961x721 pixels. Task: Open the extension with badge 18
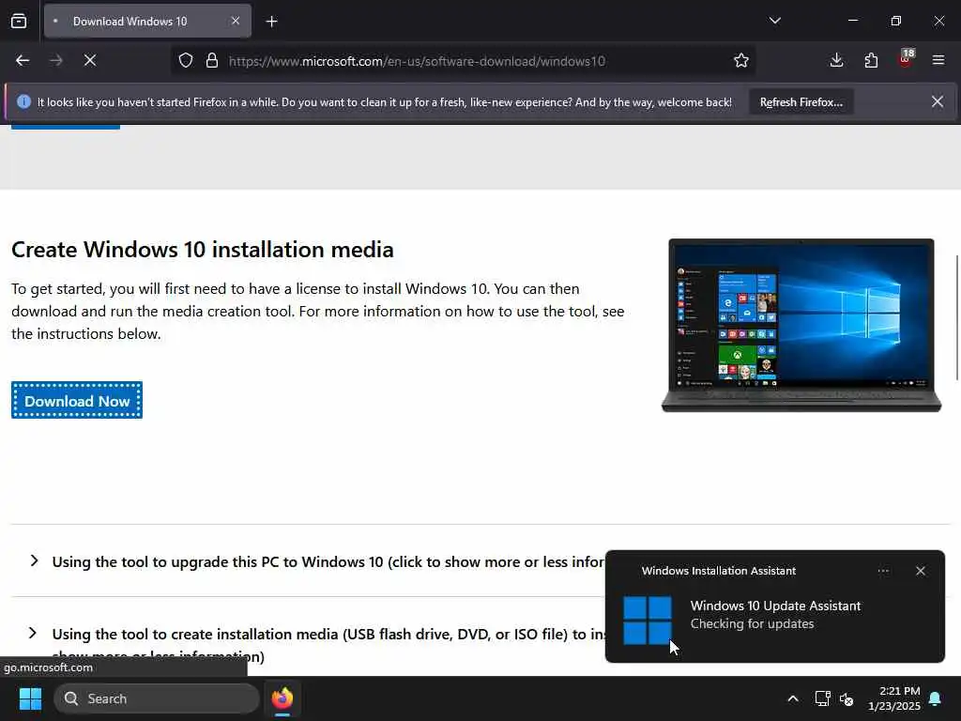pos(906,59)
